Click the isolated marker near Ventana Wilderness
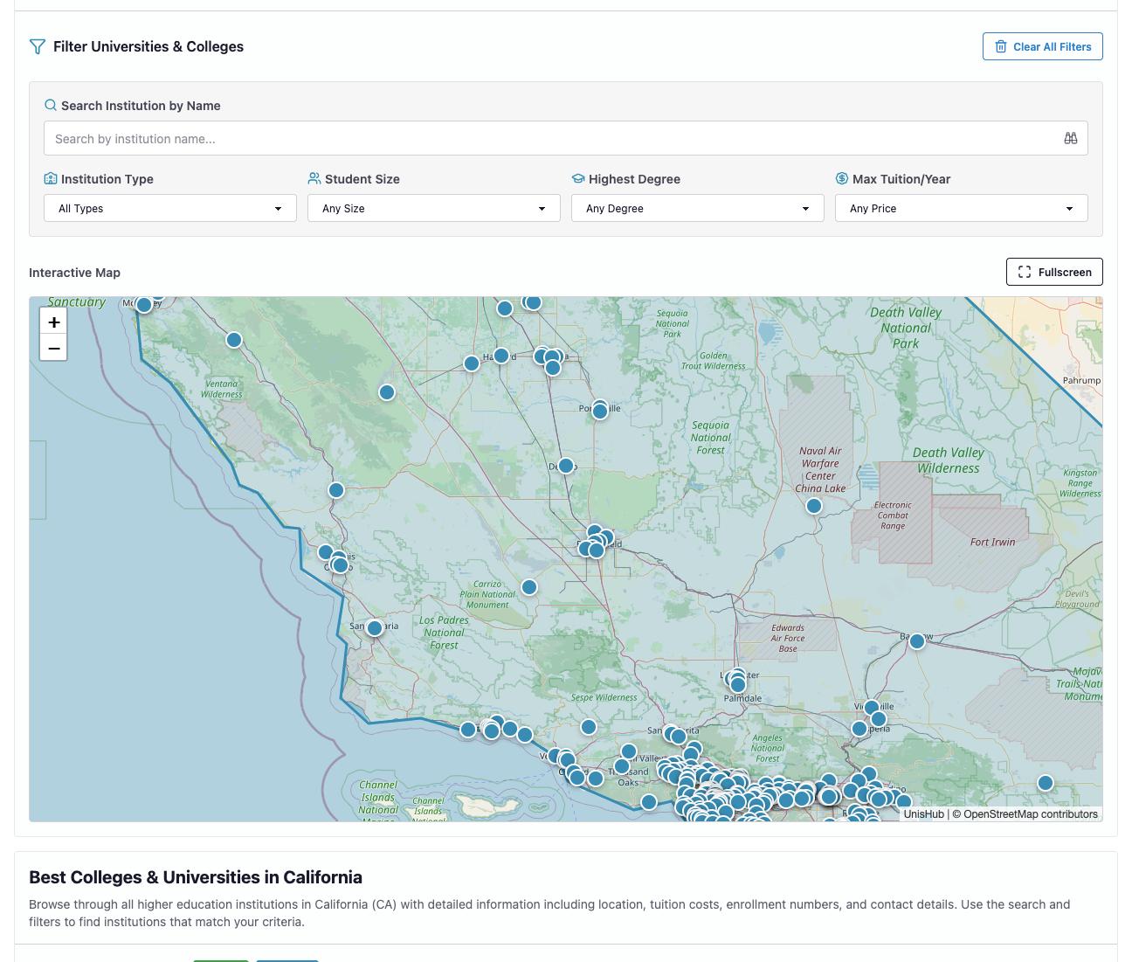 (x=234, y=340)
